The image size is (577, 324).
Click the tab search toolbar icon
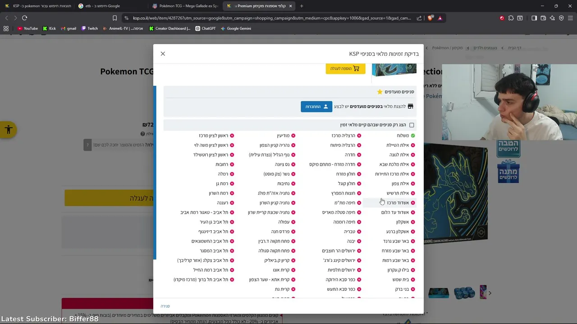click(520, 18)
